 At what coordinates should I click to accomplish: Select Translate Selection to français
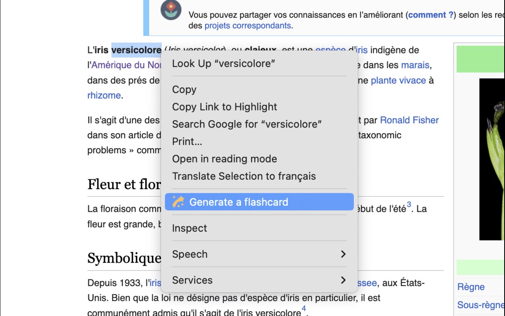coord(244,176)
